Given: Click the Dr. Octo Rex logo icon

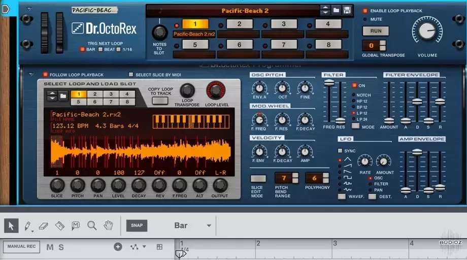Looking at the screenshot, I should point(78,28).
